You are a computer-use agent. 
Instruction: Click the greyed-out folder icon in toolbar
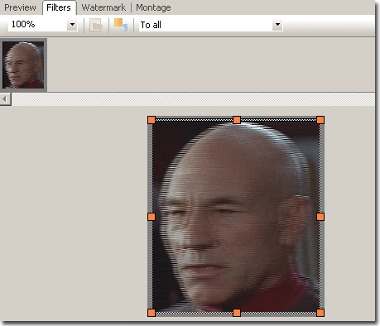click(96, 25)
